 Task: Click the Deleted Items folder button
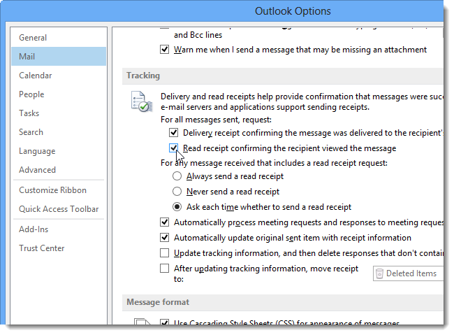(x=408, y=273)
